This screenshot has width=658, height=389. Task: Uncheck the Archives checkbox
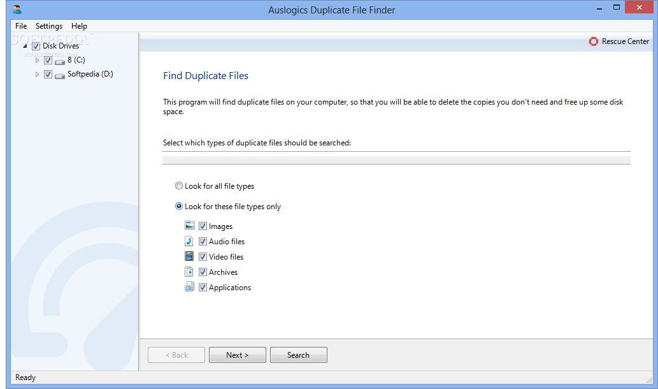click(203, 272)
